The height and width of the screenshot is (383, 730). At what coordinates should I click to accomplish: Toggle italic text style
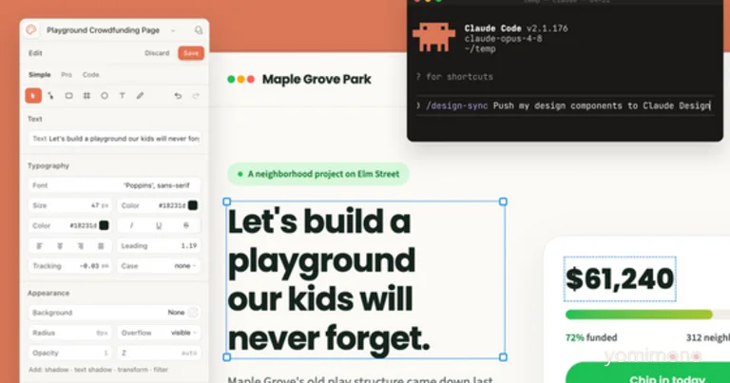click(x=131, y=225)
